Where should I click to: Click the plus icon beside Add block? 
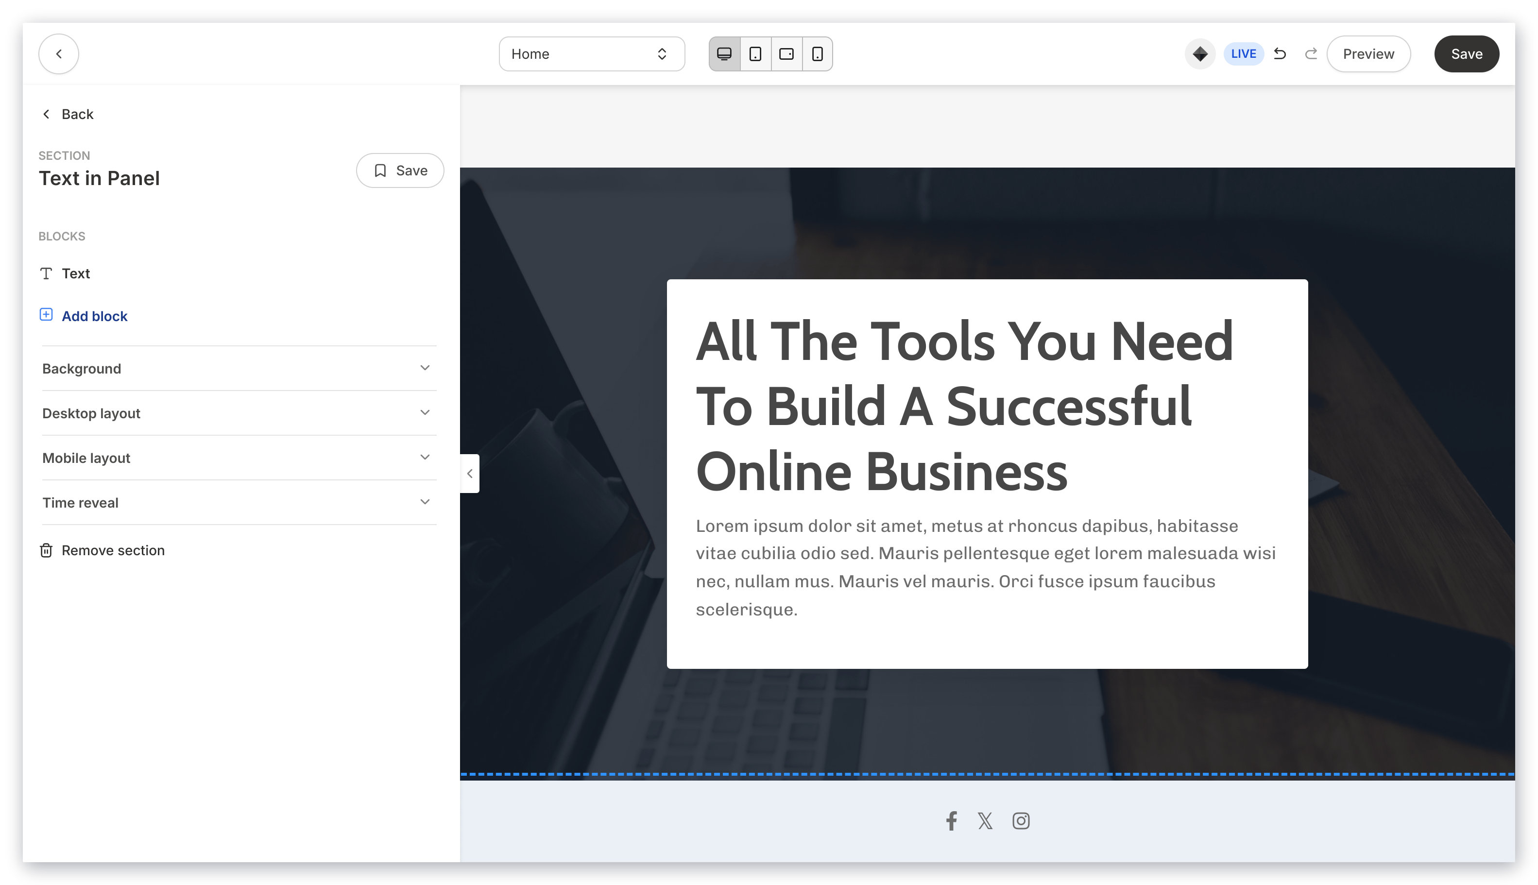tap(46, 314)
